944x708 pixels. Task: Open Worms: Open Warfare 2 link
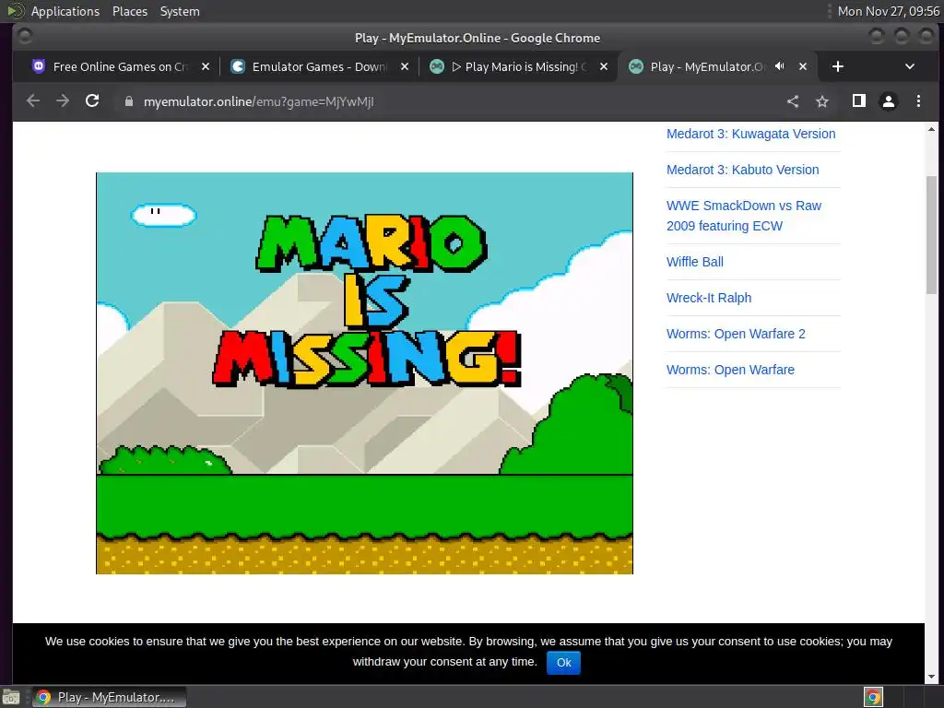[736, 334]
